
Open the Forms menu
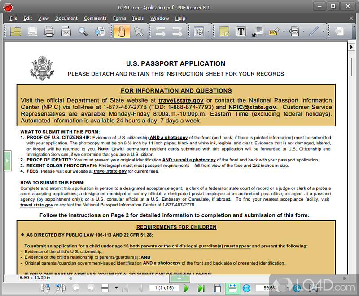coord(119,18)
